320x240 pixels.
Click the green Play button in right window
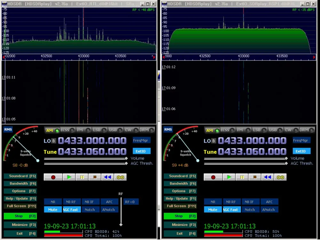pyautogui.click(x=229, y=177)
